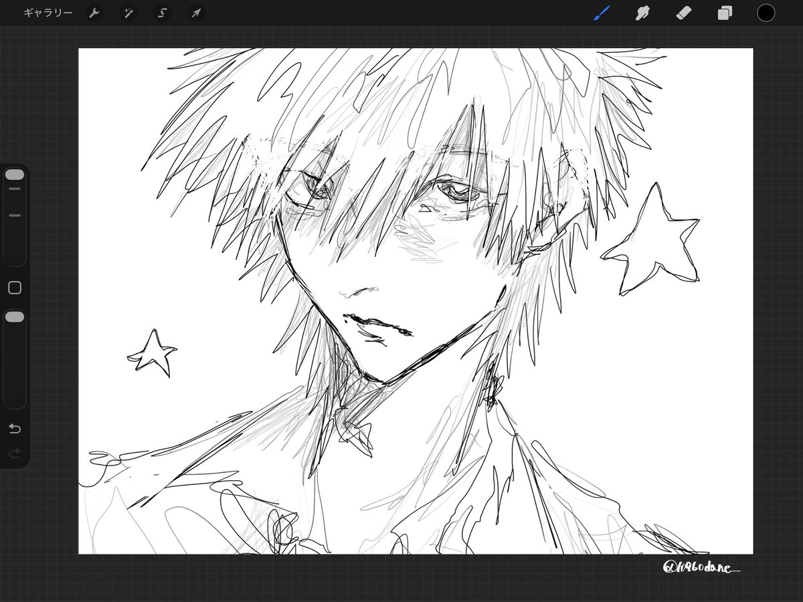
Task: Tap the Redo arrow in the sidebar
Action: (14, 454)
